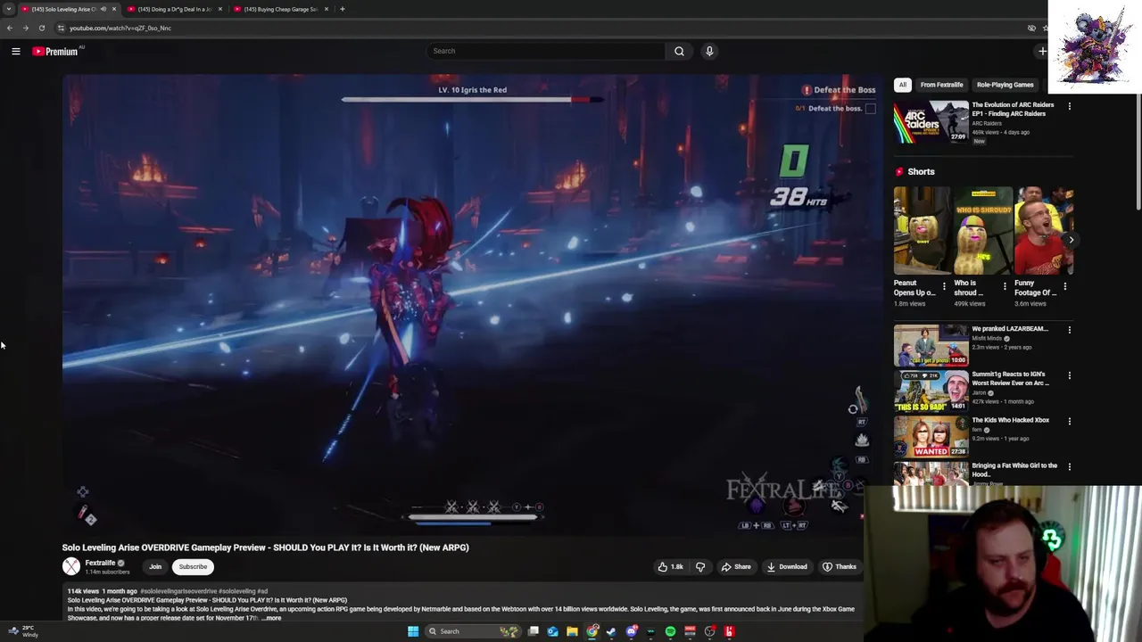Open Steam from the taskbar

coord(611,631)
